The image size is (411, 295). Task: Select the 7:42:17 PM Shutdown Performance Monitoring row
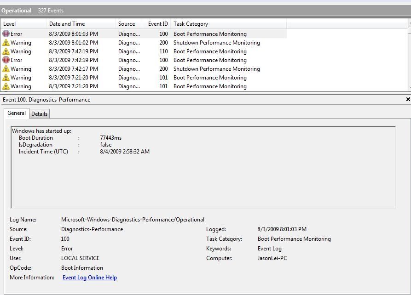point(144,69)
